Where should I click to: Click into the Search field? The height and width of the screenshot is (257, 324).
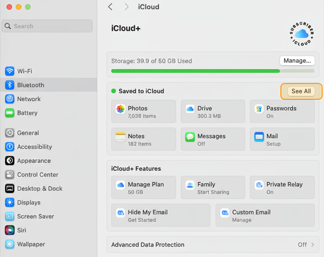47,26
